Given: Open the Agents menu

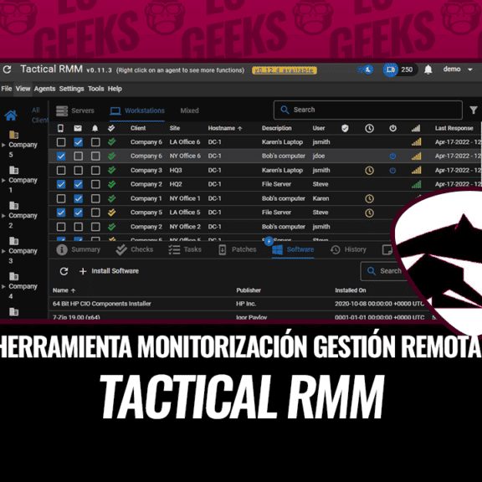Looking at the screenshot, I should [44, 89].
